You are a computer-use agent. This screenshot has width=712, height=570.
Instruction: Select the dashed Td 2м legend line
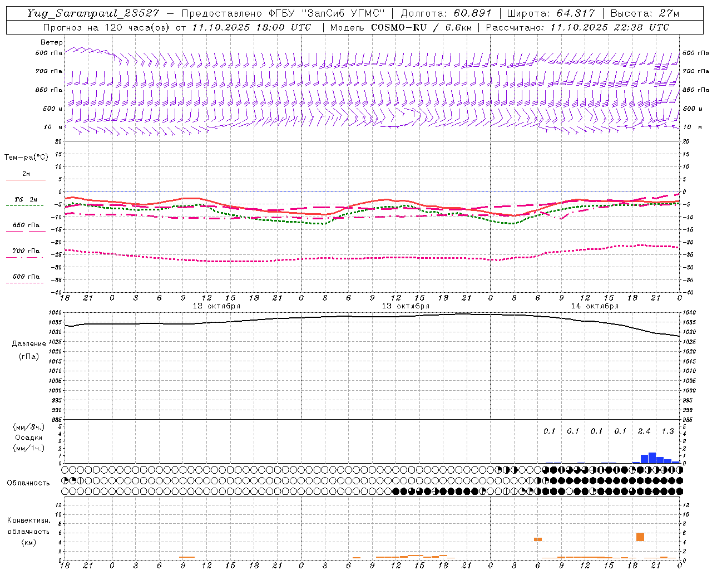point(26,205)
